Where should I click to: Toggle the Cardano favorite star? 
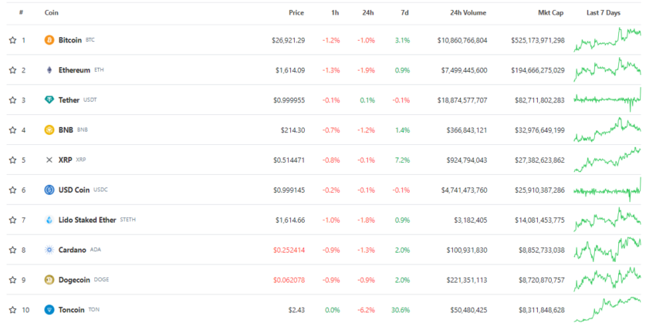[12, 250]
